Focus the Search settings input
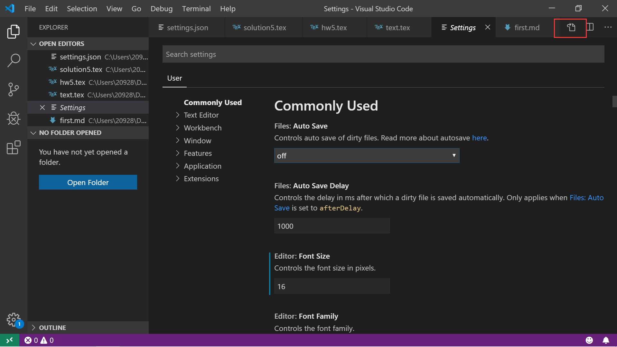Screen dimensions: 617x347 tap(383, 54)
